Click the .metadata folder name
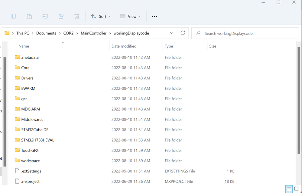 pos(30,57)
